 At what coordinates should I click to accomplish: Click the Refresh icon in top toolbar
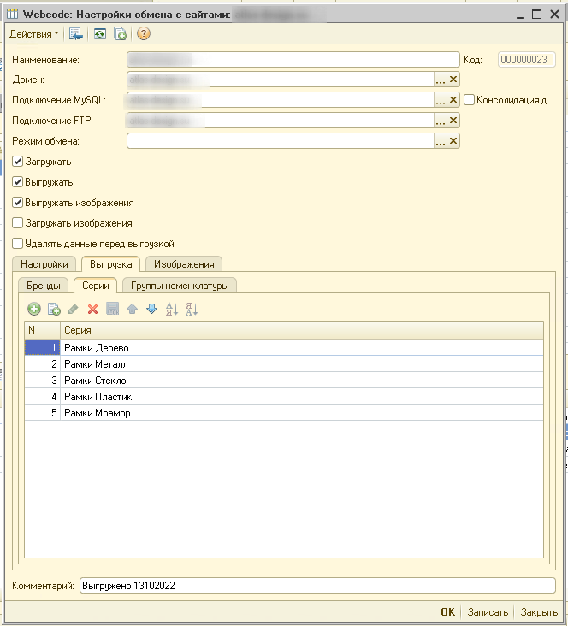(x=100, y=34)
